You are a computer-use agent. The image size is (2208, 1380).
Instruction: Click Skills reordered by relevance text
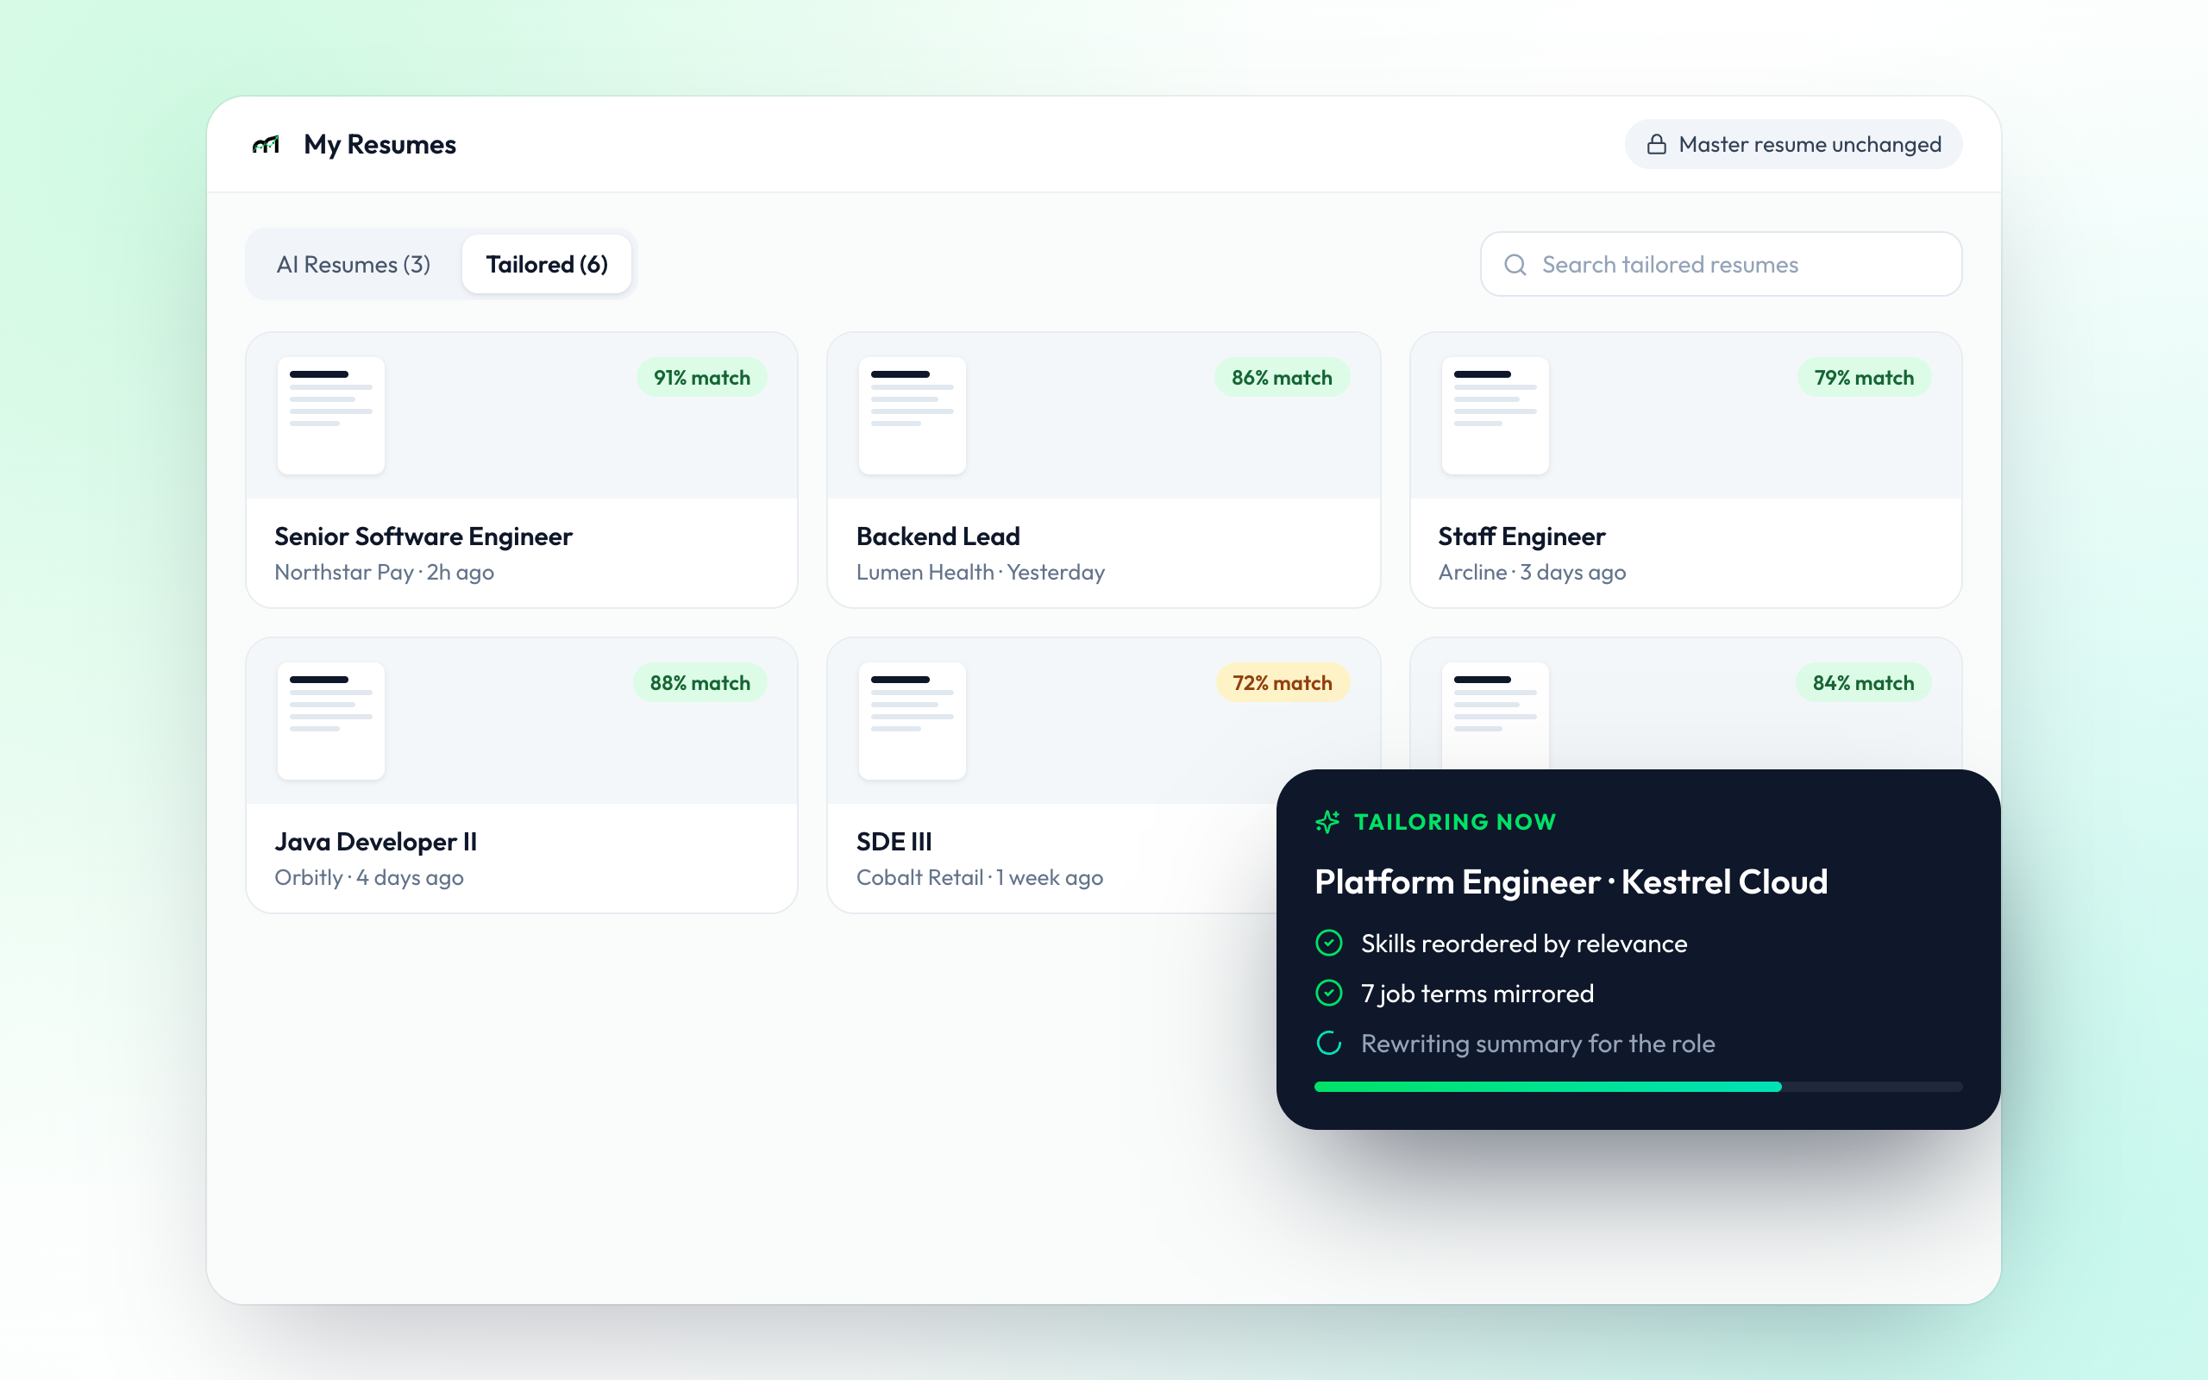pos(1524,943)
